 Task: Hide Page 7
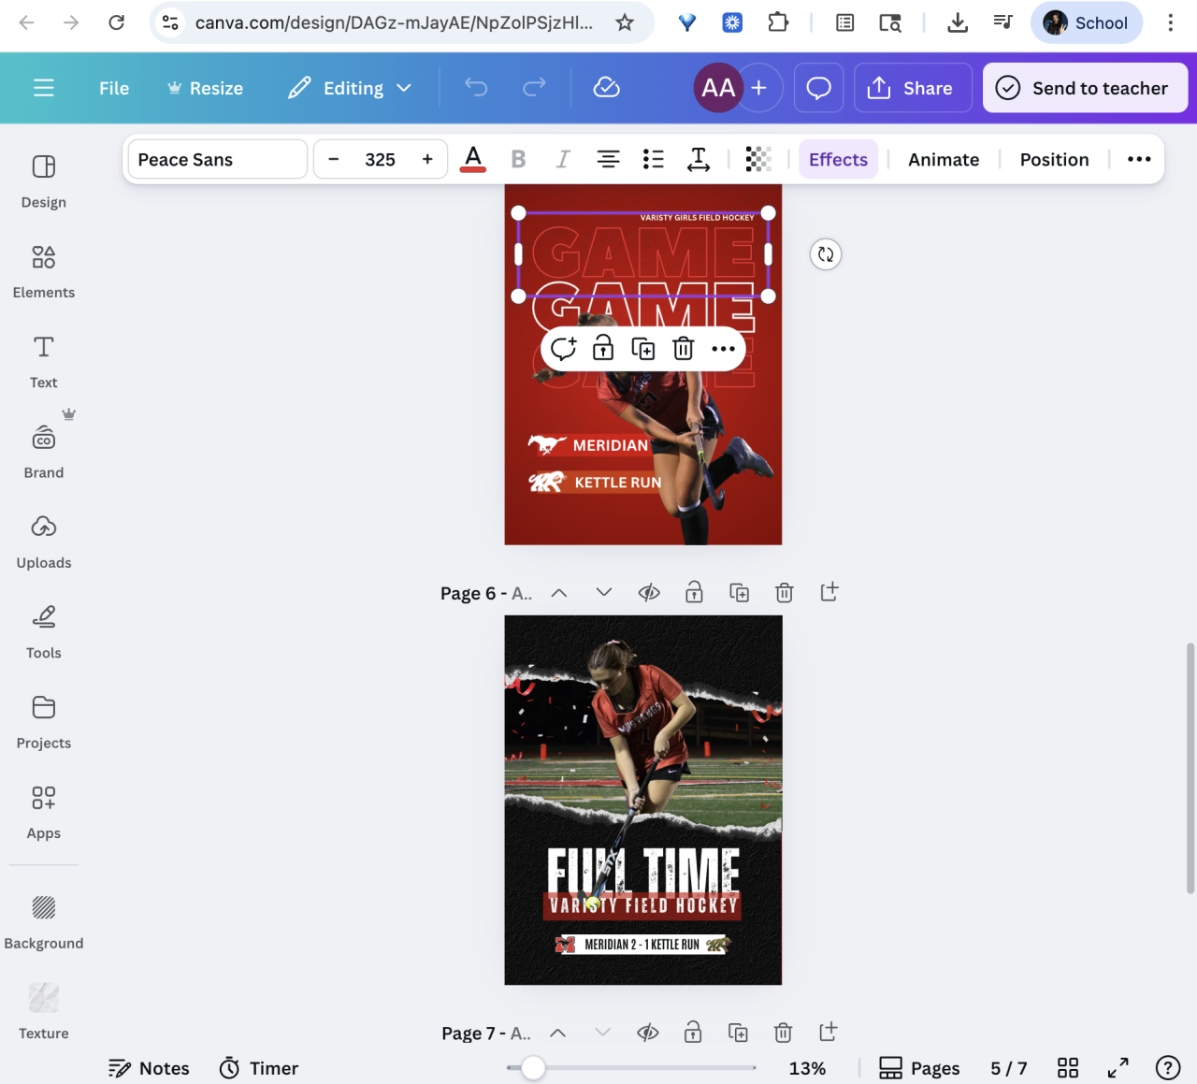coord(648,1033)
